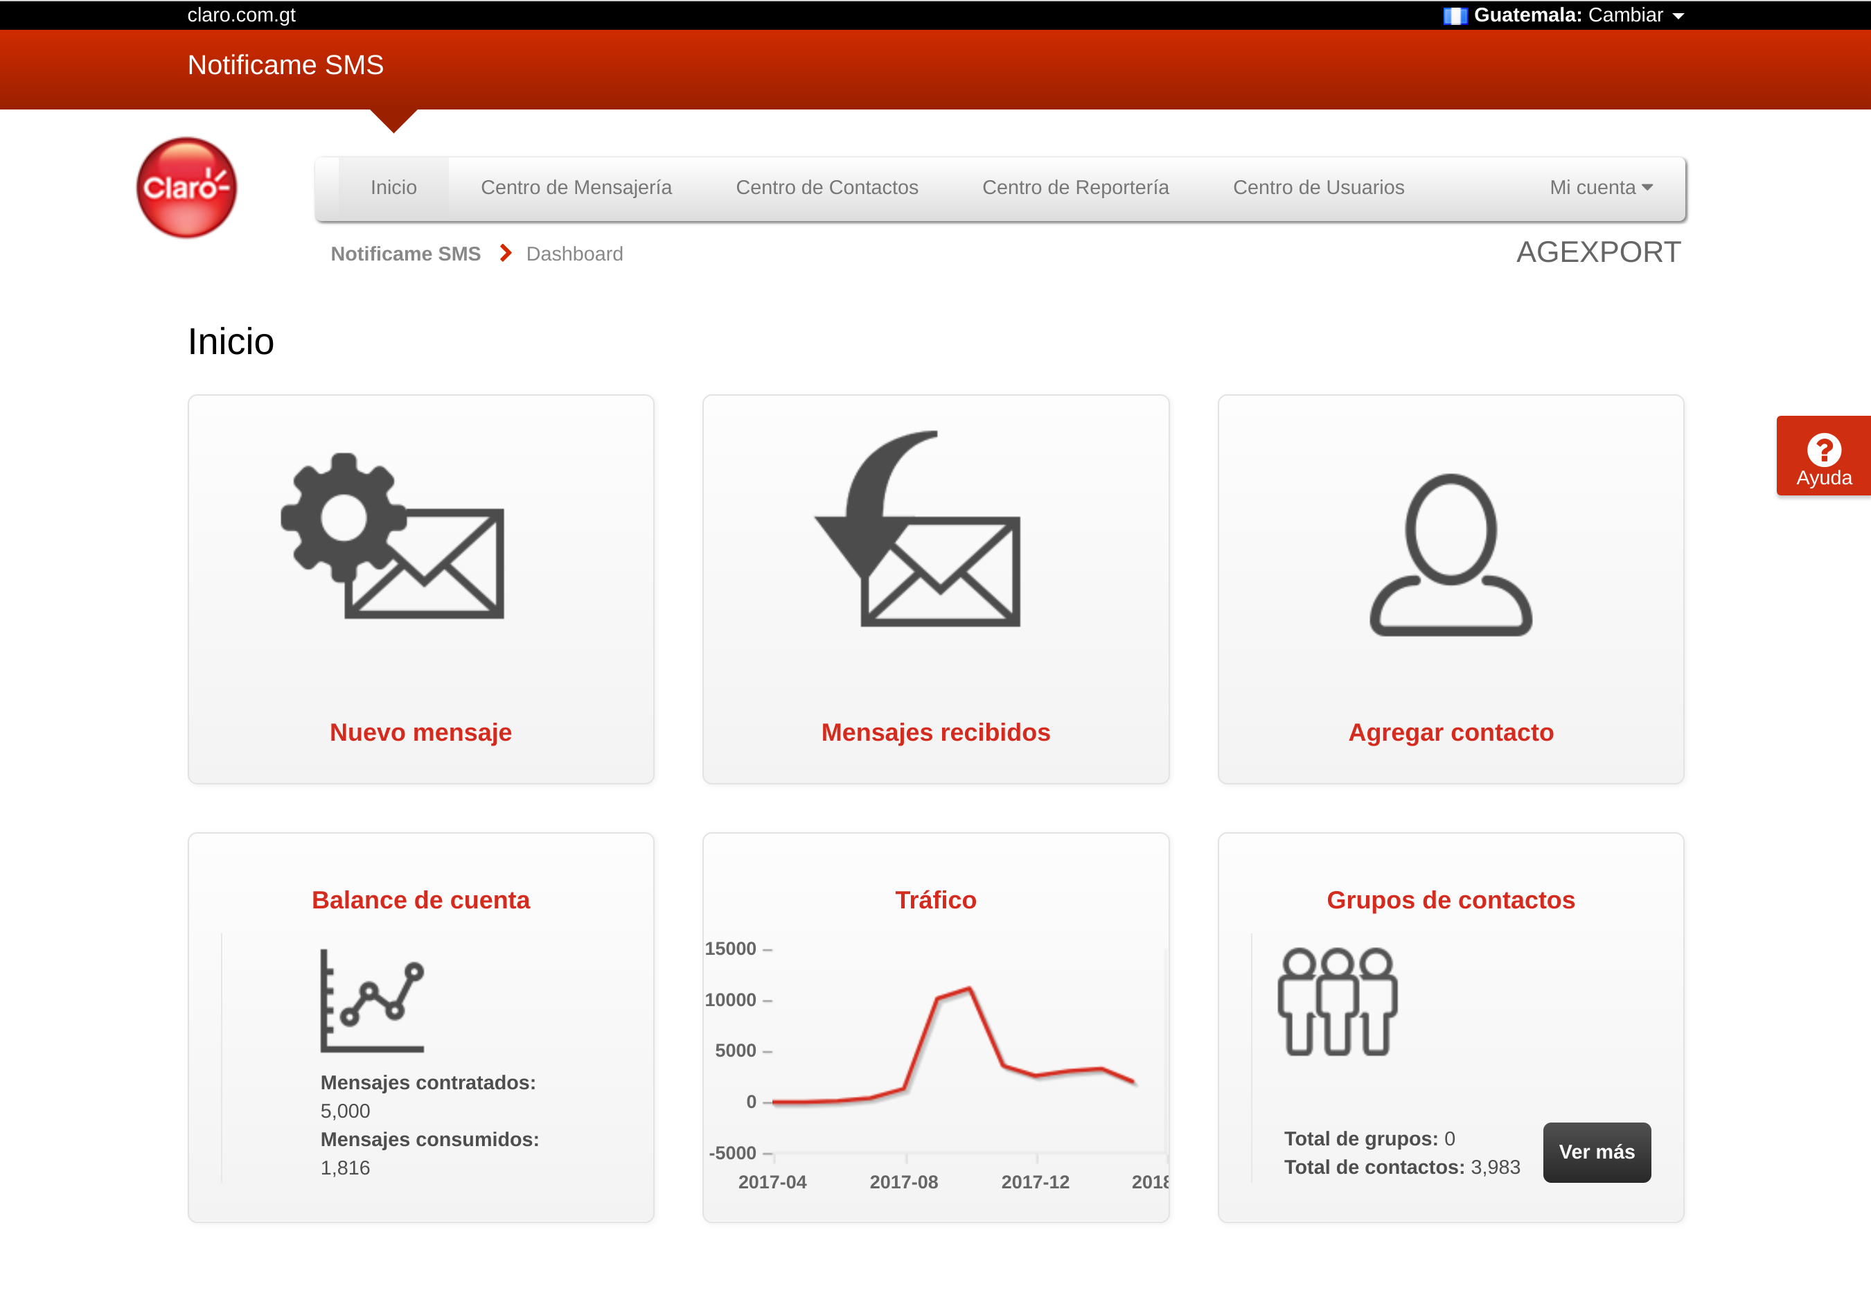Click the gear envelope Nuevo mensaje icon
This screenshot has height=1293, width=1871.
[x=393, y=536]
